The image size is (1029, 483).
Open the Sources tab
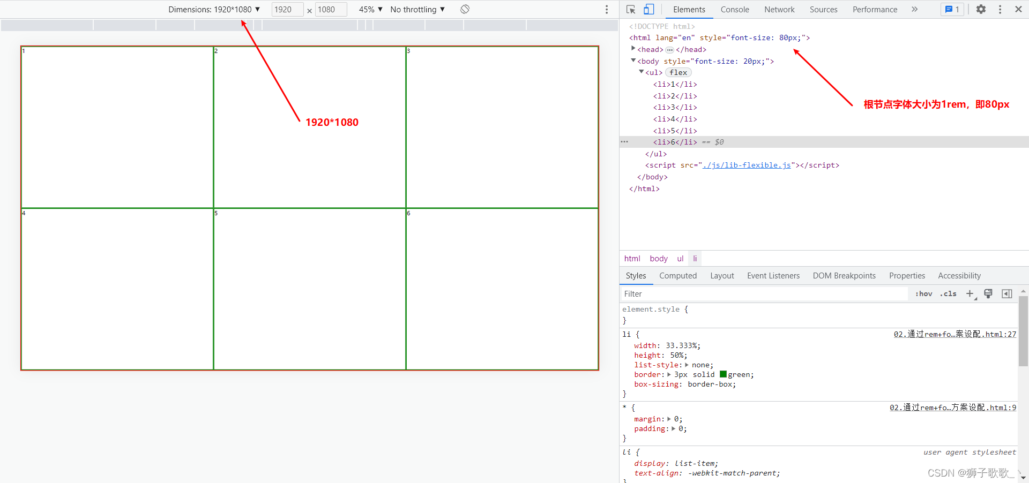tap(823, 9)
